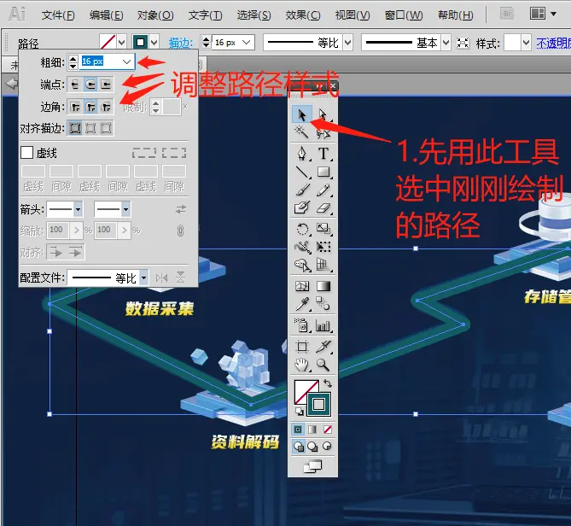Image resolution: width=571 pixels, height=526 pixels.
Task: Click the teal stroke swatch in toolbox
Action: (x=318, y=404)
